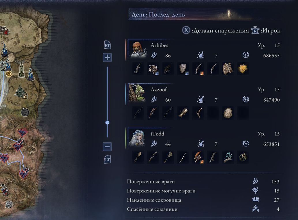Click the Игрок player button prompt
The height and width of the screenshot is (220, 298).
click(x=266, y=30)
